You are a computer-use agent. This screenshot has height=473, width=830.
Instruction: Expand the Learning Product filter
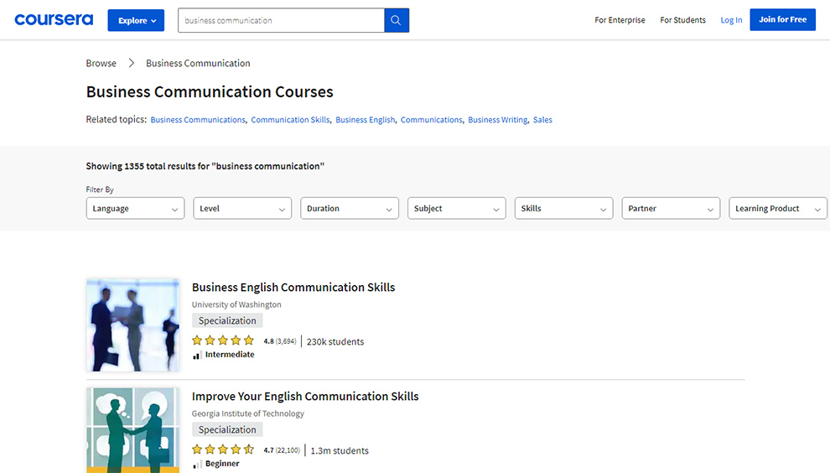tap(778, 208)
